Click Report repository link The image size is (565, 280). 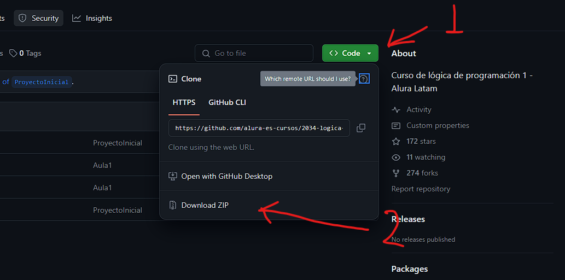point(421,189)
